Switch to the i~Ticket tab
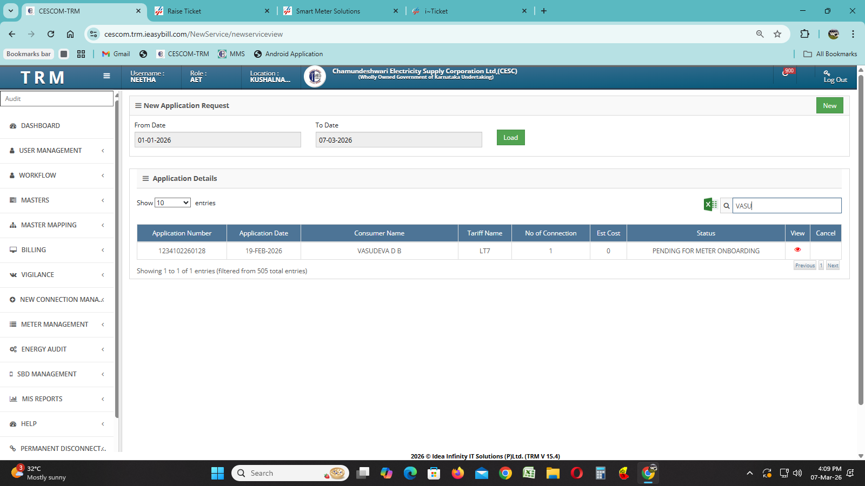 pyautogui.click(x=469, y=11)
